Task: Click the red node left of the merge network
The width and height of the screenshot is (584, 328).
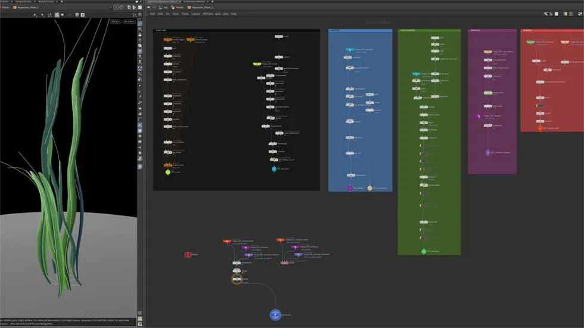Action: click(187, 255)
